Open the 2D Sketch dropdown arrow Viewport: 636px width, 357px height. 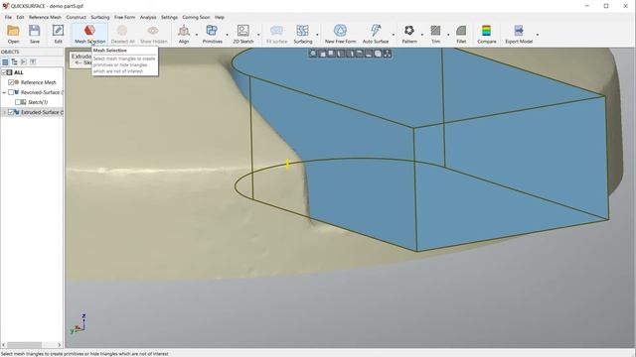point(258,35)
